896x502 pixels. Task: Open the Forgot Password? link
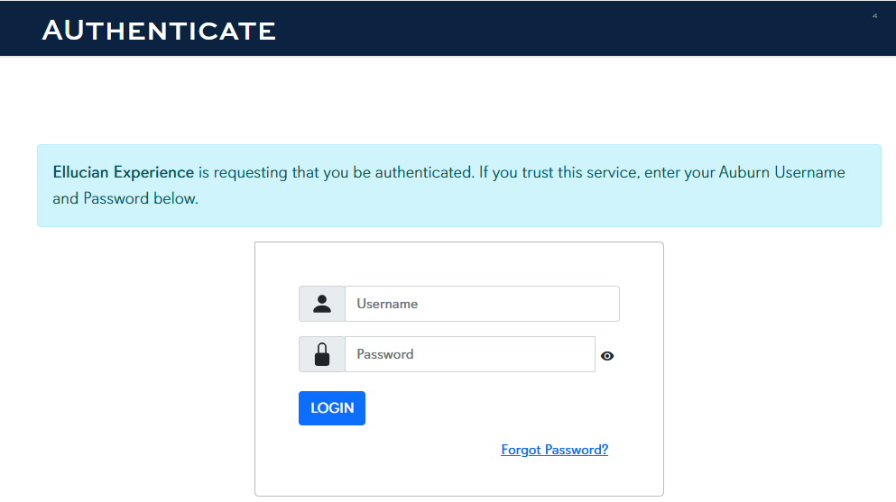554,450
